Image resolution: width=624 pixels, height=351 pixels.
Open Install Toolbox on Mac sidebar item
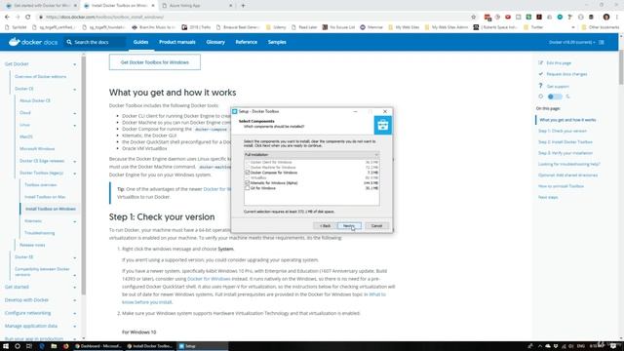[45, 197]
